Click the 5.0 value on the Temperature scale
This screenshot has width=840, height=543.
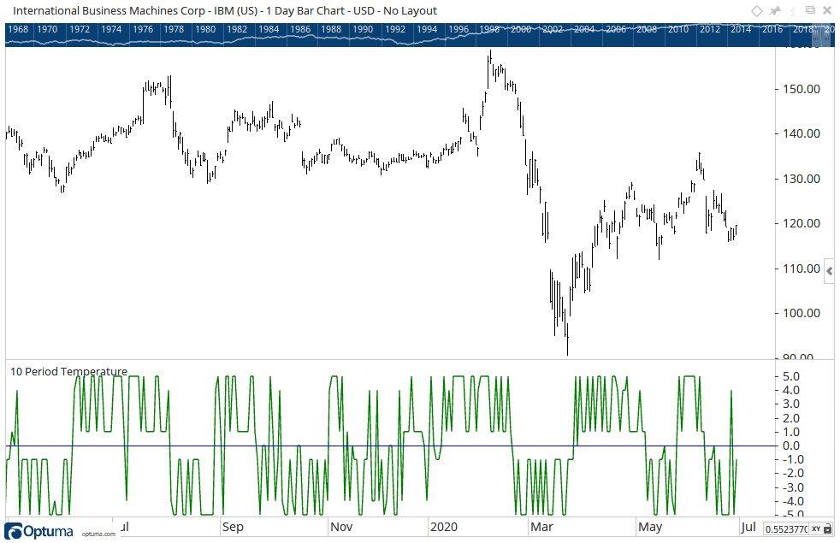pos(790,376)
